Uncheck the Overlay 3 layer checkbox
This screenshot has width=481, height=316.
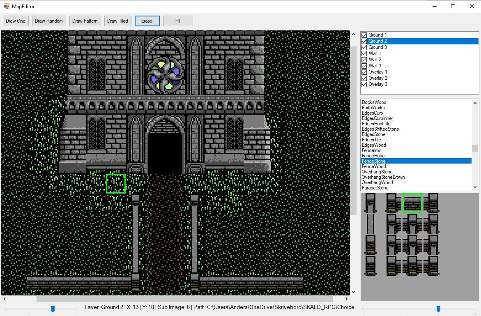364,84
